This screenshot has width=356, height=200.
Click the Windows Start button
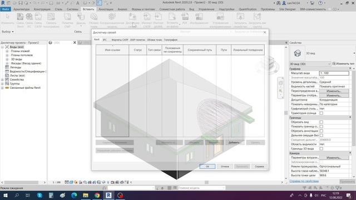(5, 195)
